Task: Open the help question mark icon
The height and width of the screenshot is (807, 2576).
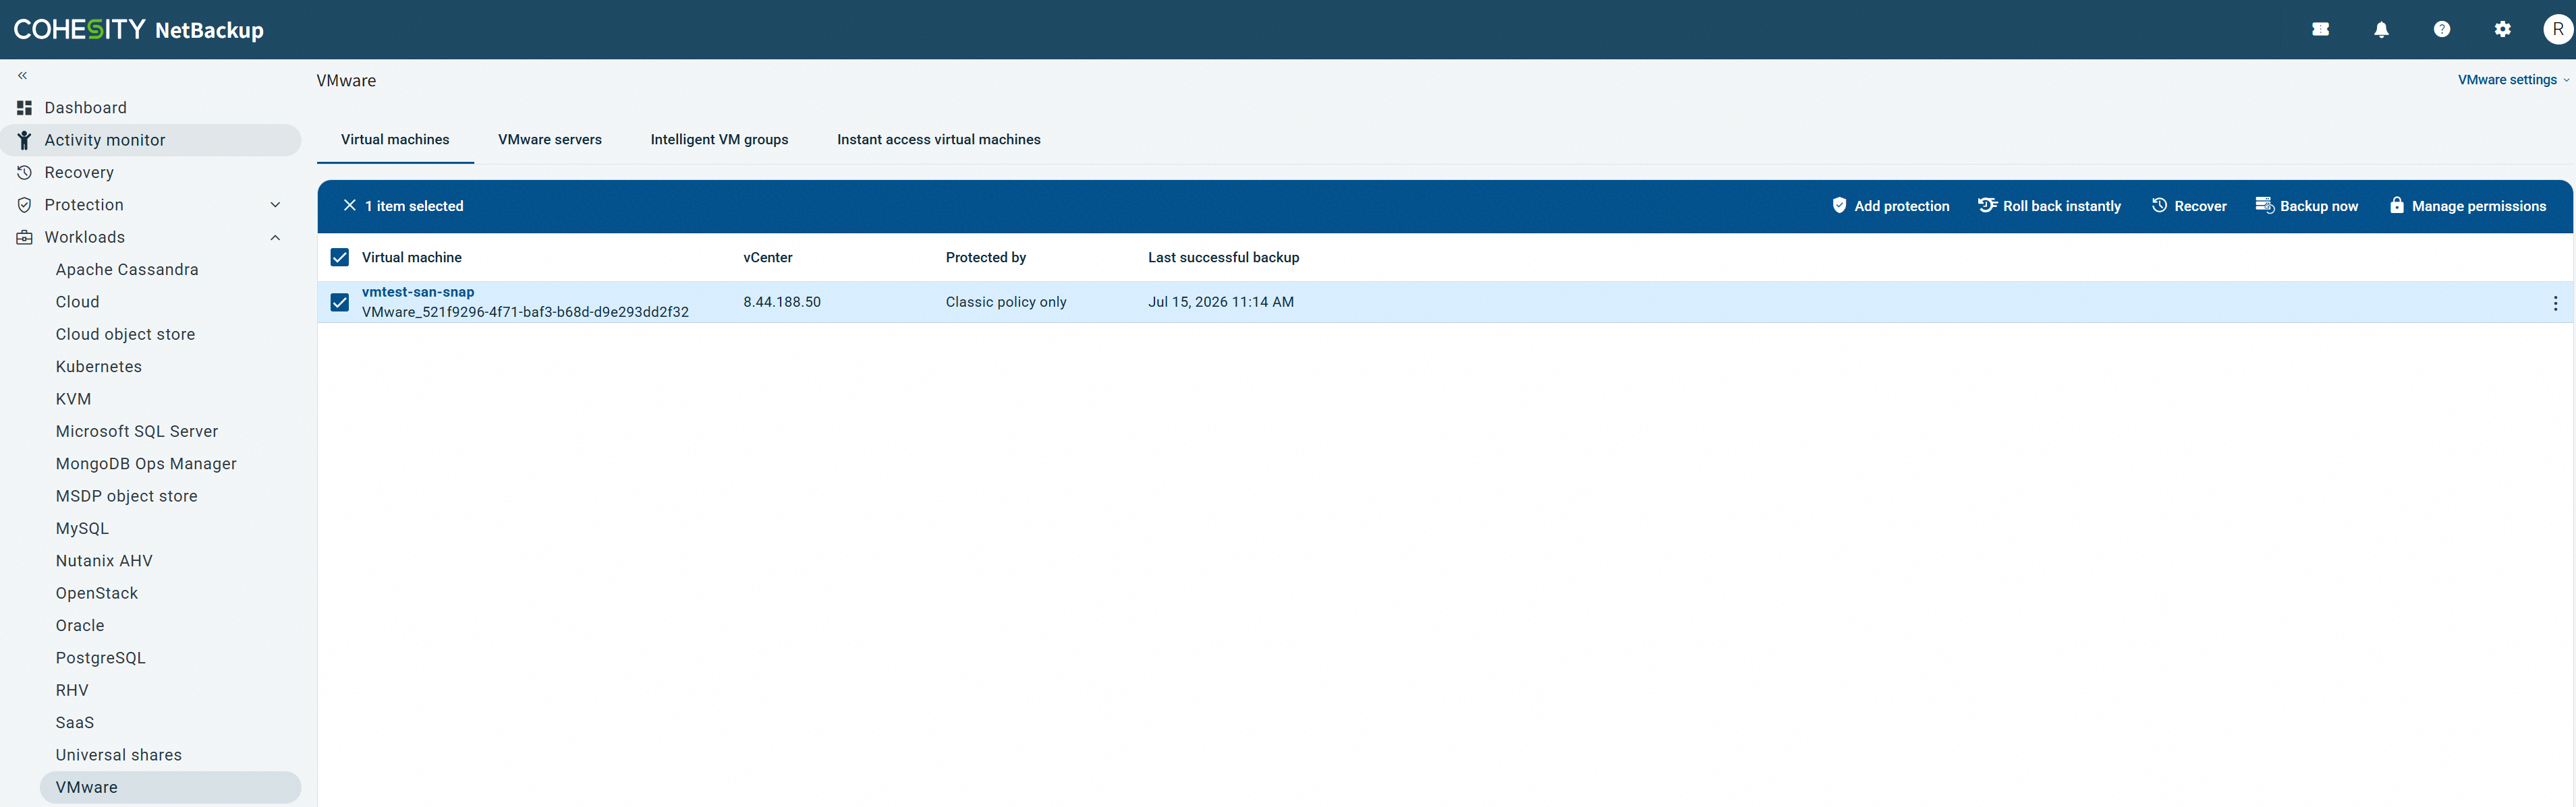Action: [x=2441, y=29]
